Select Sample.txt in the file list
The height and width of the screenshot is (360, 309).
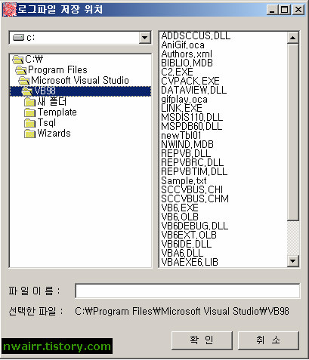tap(184, 180)
